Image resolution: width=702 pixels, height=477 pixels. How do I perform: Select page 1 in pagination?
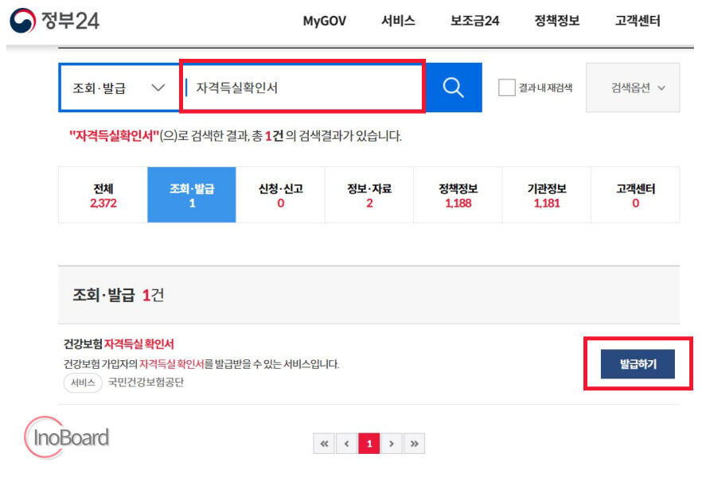point(369,444)
